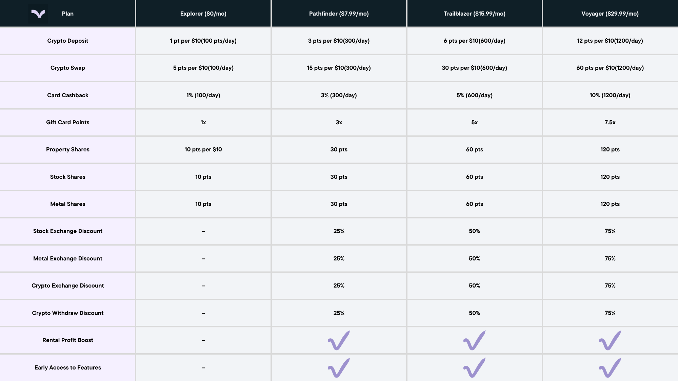The height and width of the screenshot is (381, 678).
Task: Click Pathfinder's Early Access to Features checkmark
Action: pos(339,367)
